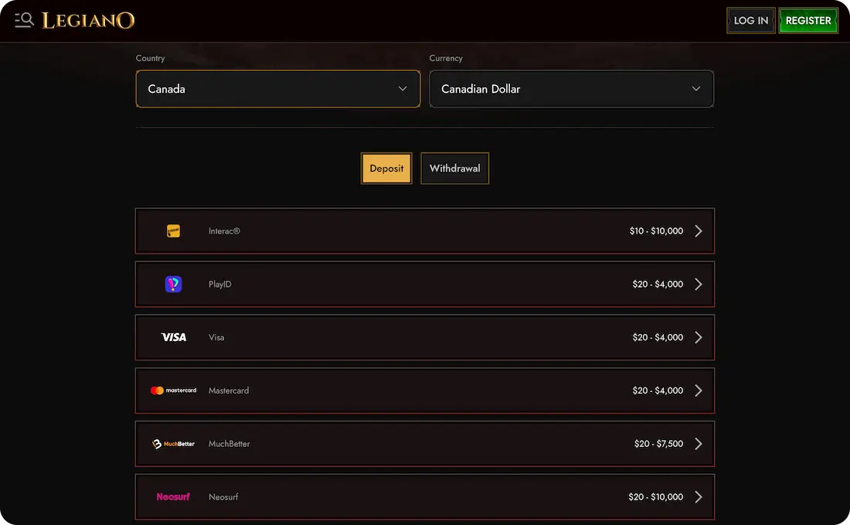Click the Mastercard logo
The image size is (850, 525).
[x=173, y=390]
